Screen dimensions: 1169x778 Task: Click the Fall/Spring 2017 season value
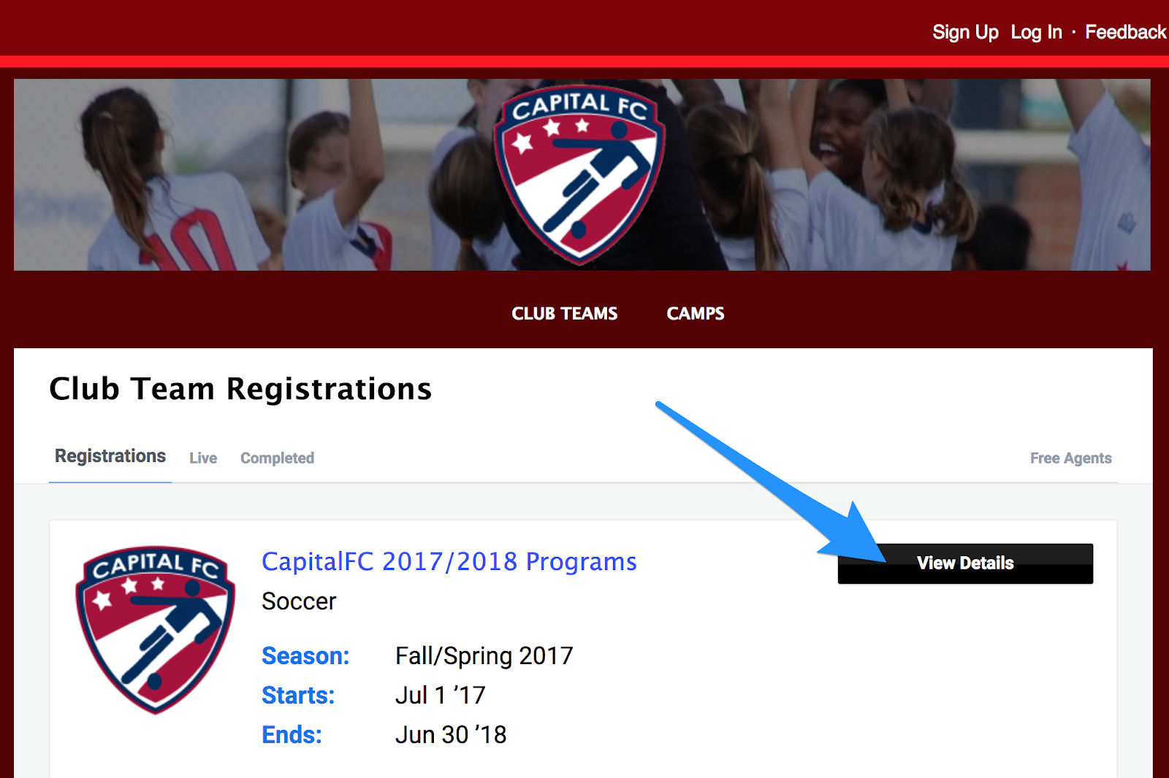[x=484, y=656]
